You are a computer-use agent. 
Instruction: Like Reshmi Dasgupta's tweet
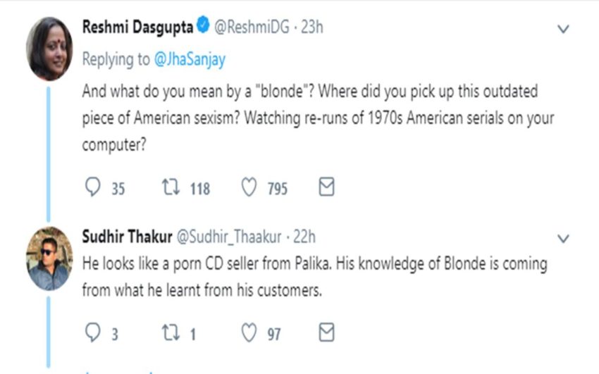tap(248, 188)
